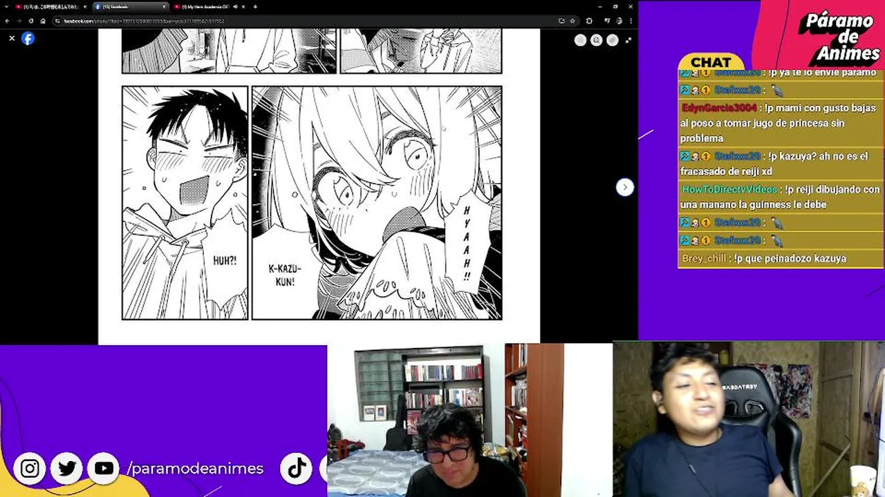The image size is (885, 497).
Task: Click the HUH?! speech bubble
Action: (x=225, y=261)
